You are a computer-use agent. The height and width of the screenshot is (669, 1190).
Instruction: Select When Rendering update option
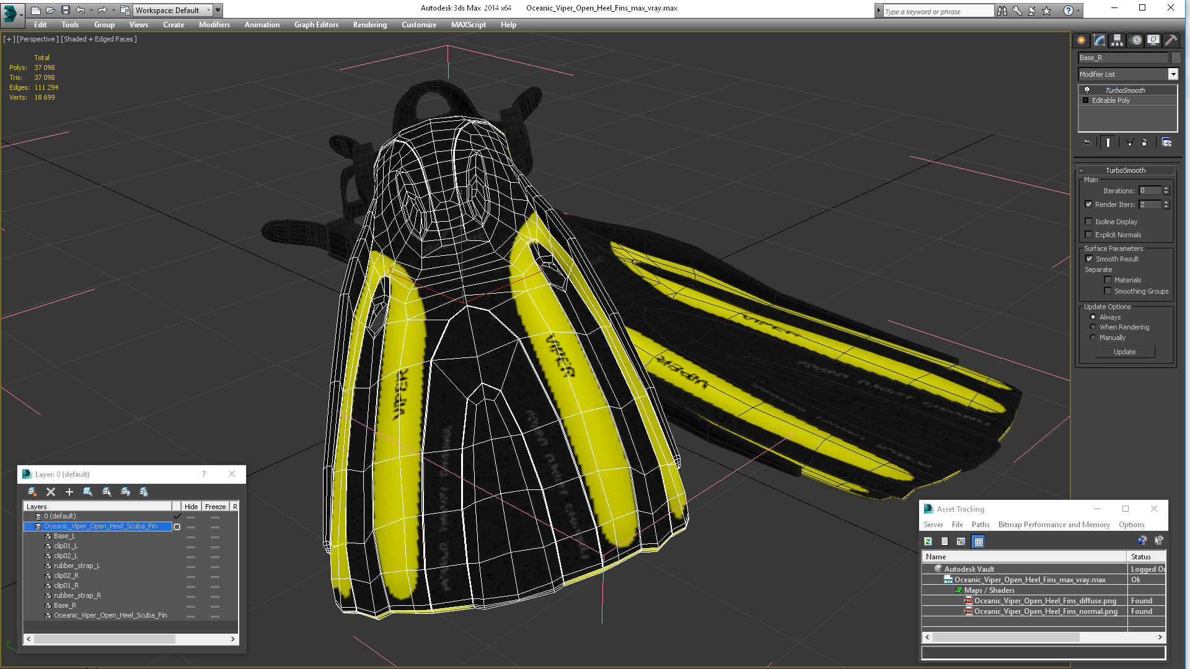pyautogui.click(x=1093, y=327)
